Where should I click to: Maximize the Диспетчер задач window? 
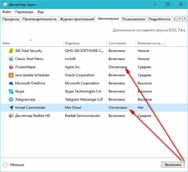[x=168, y=5]
